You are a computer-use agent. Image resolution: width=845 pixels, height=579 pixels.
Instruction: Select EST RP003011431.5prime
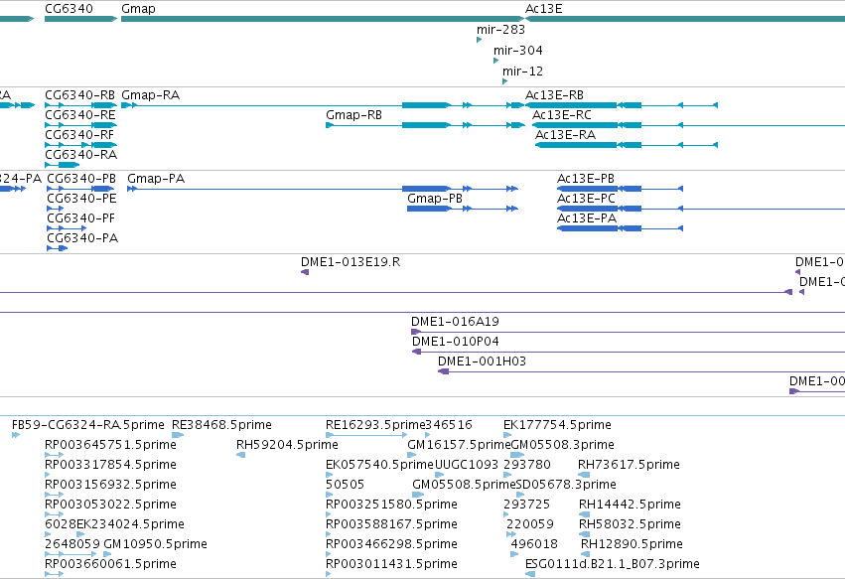coord(329,574)
